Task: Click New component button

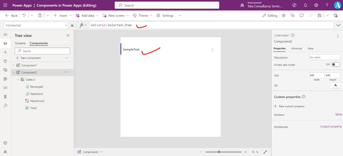Action: (x=28, y=58)
